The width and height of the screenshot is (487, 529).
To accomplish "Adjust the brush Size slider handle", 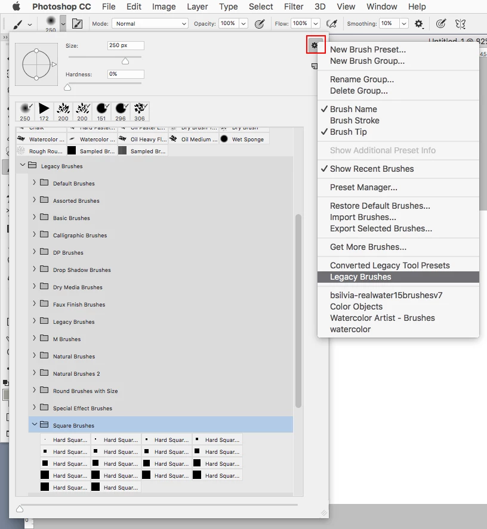I will 125,61.
